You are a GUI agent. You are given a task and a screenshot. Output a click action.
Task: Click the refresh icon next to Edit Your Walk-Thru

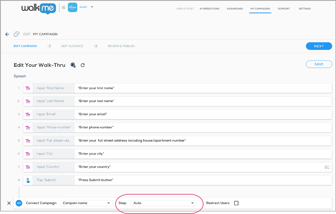83,65
